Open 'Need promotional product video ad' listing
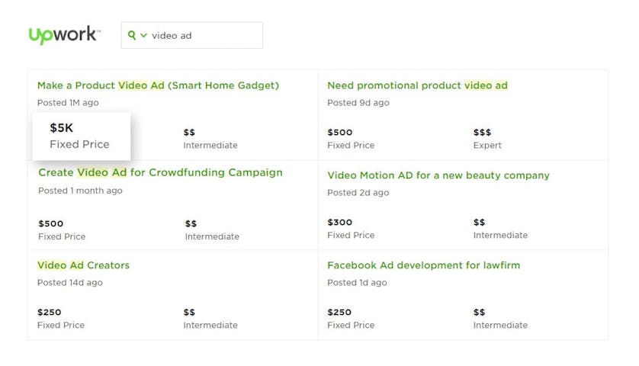Image resolution: width=639 pixels, height=366 pixels. pyautogui.click(x=417, y=85)
